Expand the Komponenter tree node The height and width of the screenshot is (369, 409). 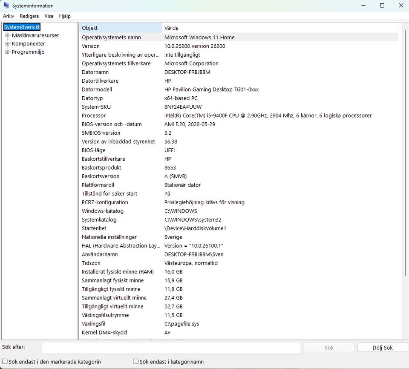pyautogui.click(x=7, y=44)
